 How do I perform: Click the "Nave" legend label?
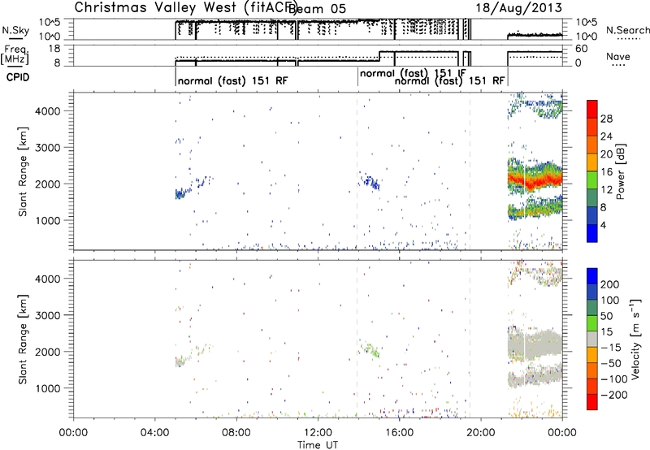(x=618, y=56)
